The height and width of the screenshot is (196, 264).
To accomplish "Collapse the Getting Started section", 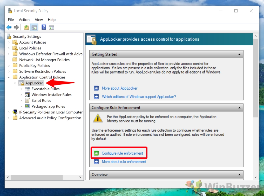I will (x=239, y=54).
